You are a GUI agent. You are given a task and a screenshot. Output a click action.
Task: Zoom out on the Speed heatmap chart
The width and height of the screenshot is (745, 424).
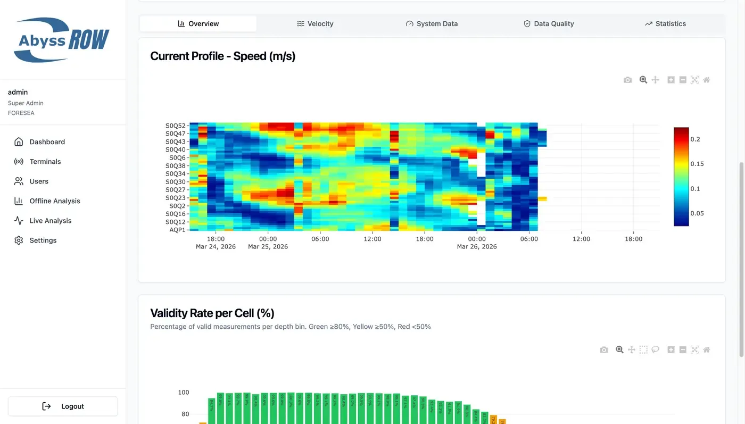(x=683, y=80)
